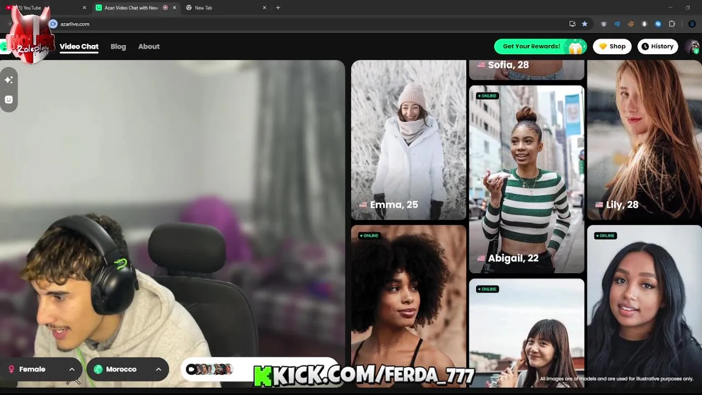702x395 pixels.
Task: Expand the Morocco country filter dropdown
Action: (x=127, y=369)
